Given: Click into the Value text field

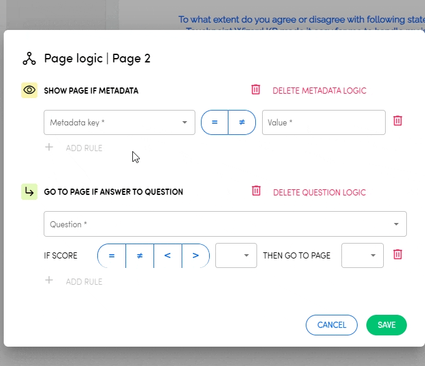Looking at the screenshot, I should 323,122.
